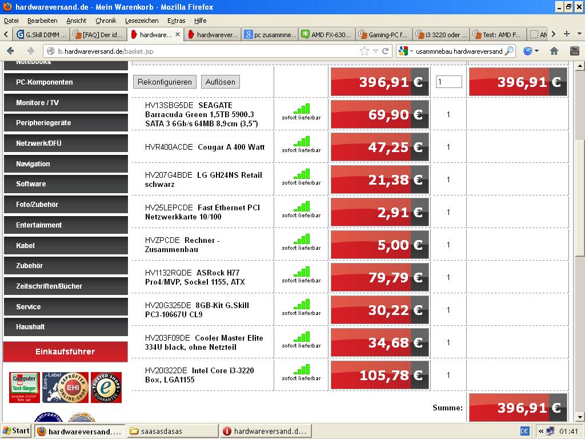585x439 pixels.
Task: Click the red Einkaufsführer button
Action: (65, 352)
